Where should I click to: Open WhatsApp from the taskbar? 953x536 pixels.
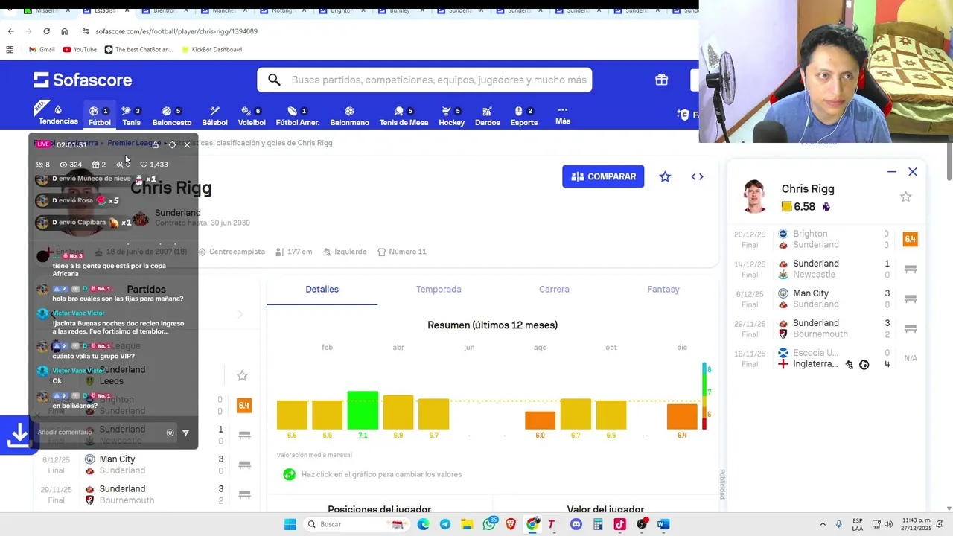click(489, 524)
